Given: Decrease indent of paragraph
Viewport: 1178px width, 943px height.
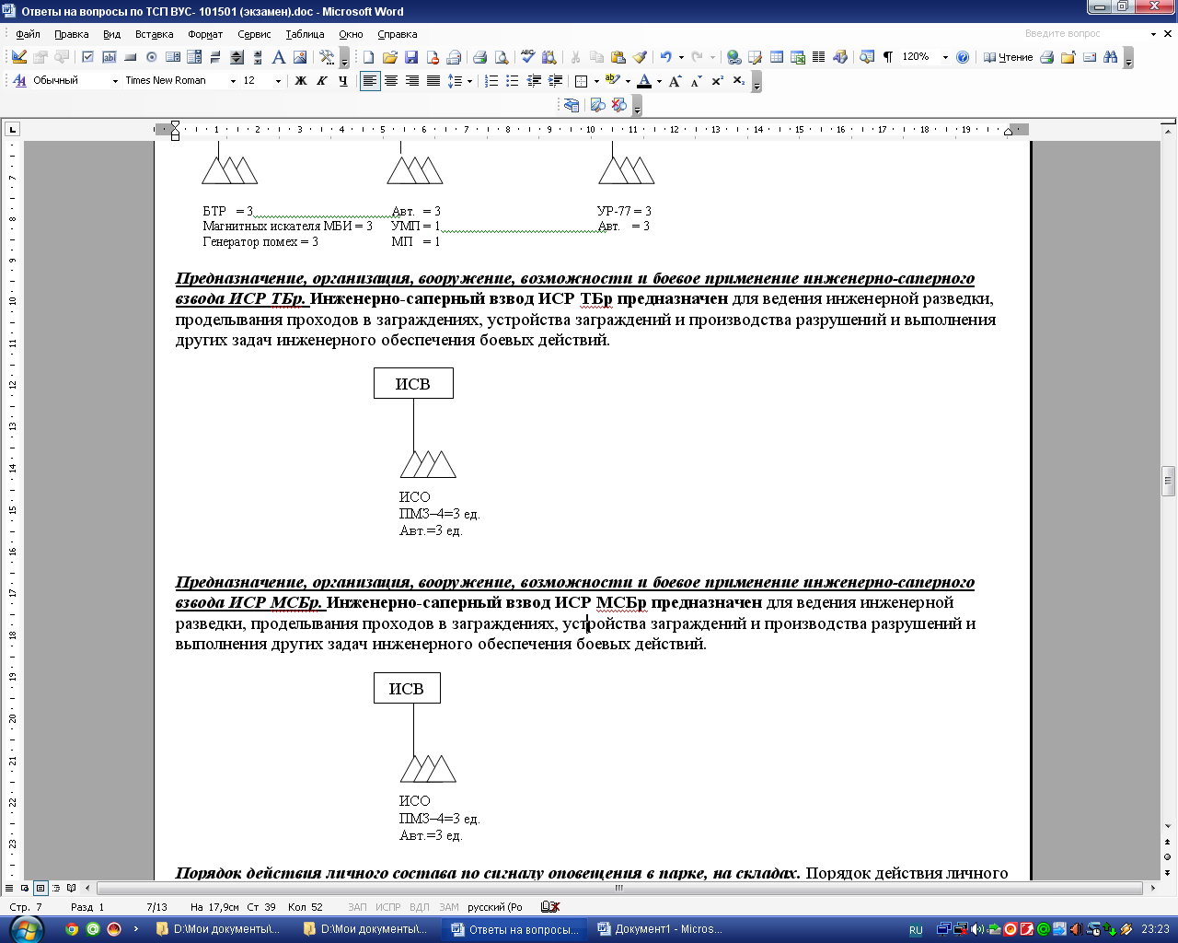Looking at the screenshot, I should (x=534, y=81).
